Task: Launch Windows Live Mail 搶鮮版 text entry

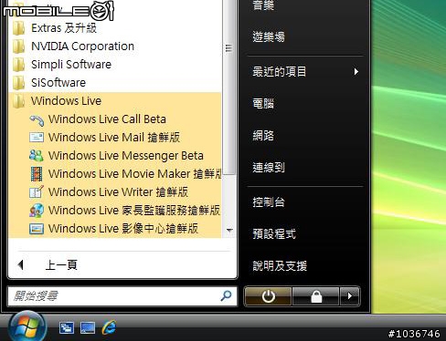Action: (x=114, y=138)
